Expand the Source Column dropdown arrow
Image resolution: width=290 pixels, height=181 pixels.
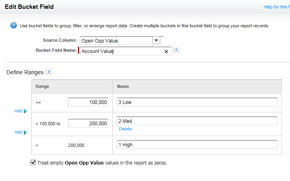click(156, 41)
